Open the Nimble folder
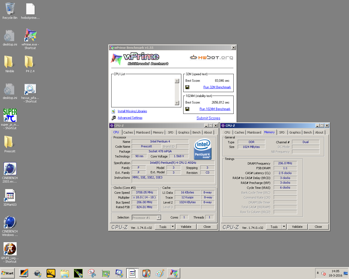 point(10,64)
